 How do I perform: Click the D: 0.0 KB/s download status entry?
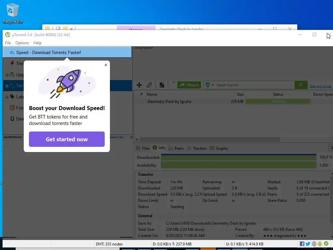pos(172,244)
